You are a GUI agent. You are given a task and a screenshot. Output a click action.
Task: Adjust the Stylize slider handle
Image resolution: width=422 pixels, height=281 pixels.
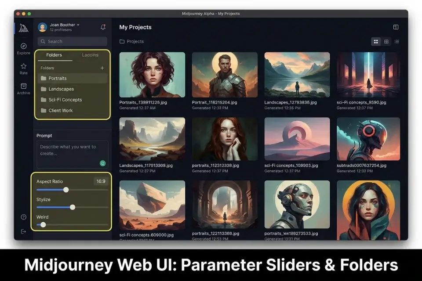pyautogui.click(x=73, y=207)
